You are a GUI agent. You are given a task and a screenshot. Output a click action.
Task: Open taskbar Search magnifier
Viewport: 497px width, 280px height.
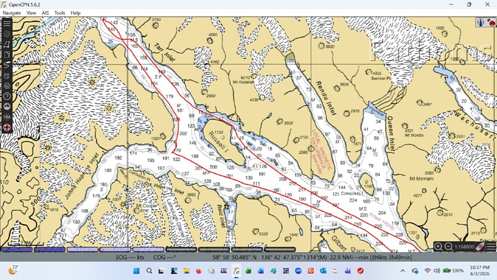pos(149,271)
